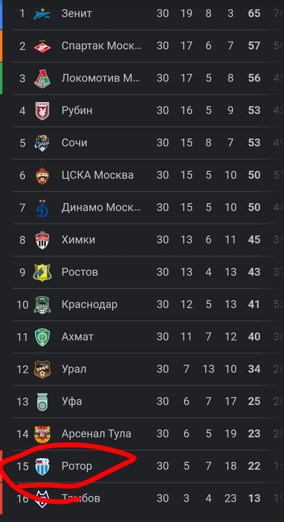Click the Rubin club crest
Viewport: 284px width, 522px height.
pos(42,111)
